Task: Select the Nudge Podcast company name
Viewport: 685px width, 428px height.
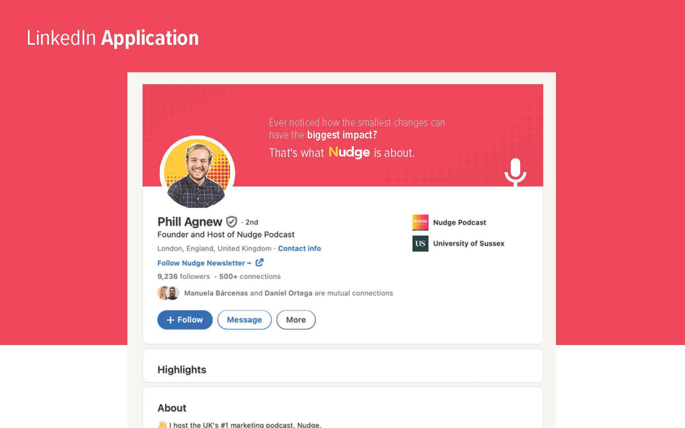Action: pyautogui.click(x=459, y=222)
